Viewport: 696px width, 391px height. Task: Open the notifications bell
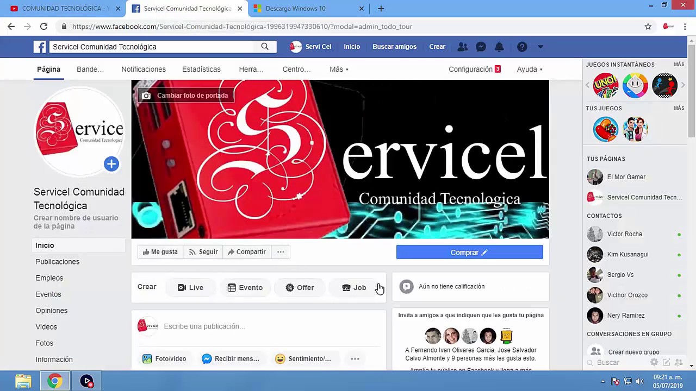[499, 47]
